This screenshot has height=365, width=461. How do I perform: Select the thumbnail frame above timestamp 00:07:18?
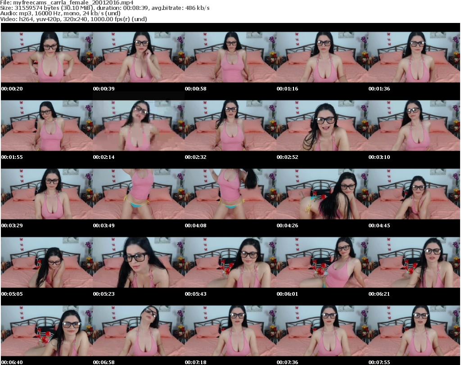[230, 331]
